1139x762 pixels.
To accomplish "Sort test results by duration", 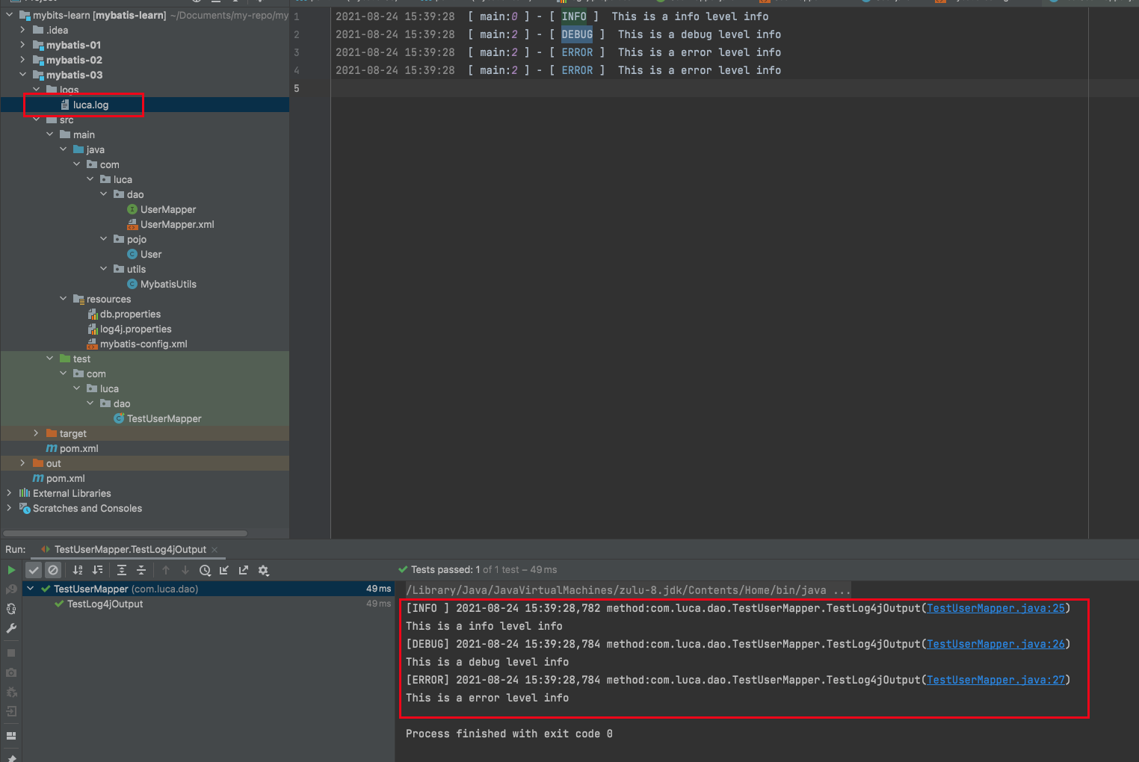I will tap(97, 570).
